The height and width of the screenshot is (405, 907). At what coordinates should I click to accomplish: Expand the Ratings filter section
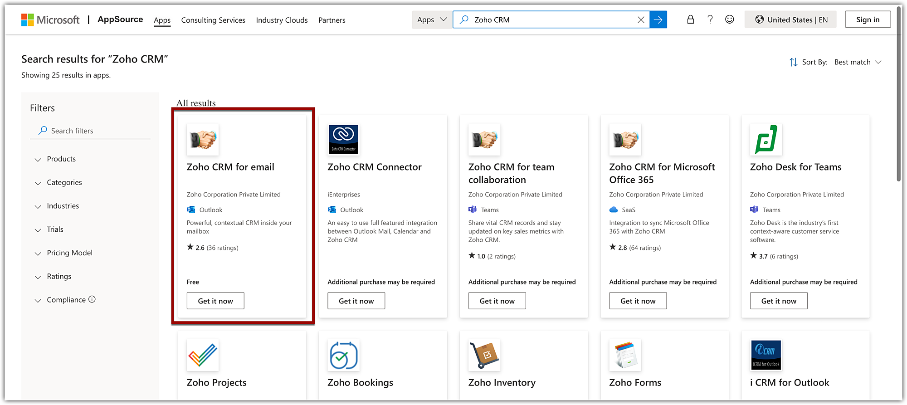[x=59, y=277]
